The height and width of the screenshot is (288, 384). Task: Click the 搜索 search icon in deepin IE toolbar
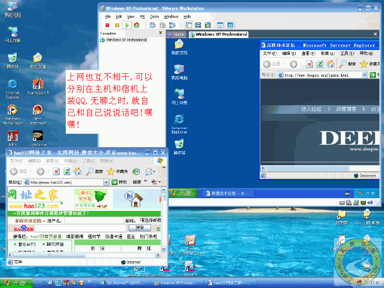(347, 64)
